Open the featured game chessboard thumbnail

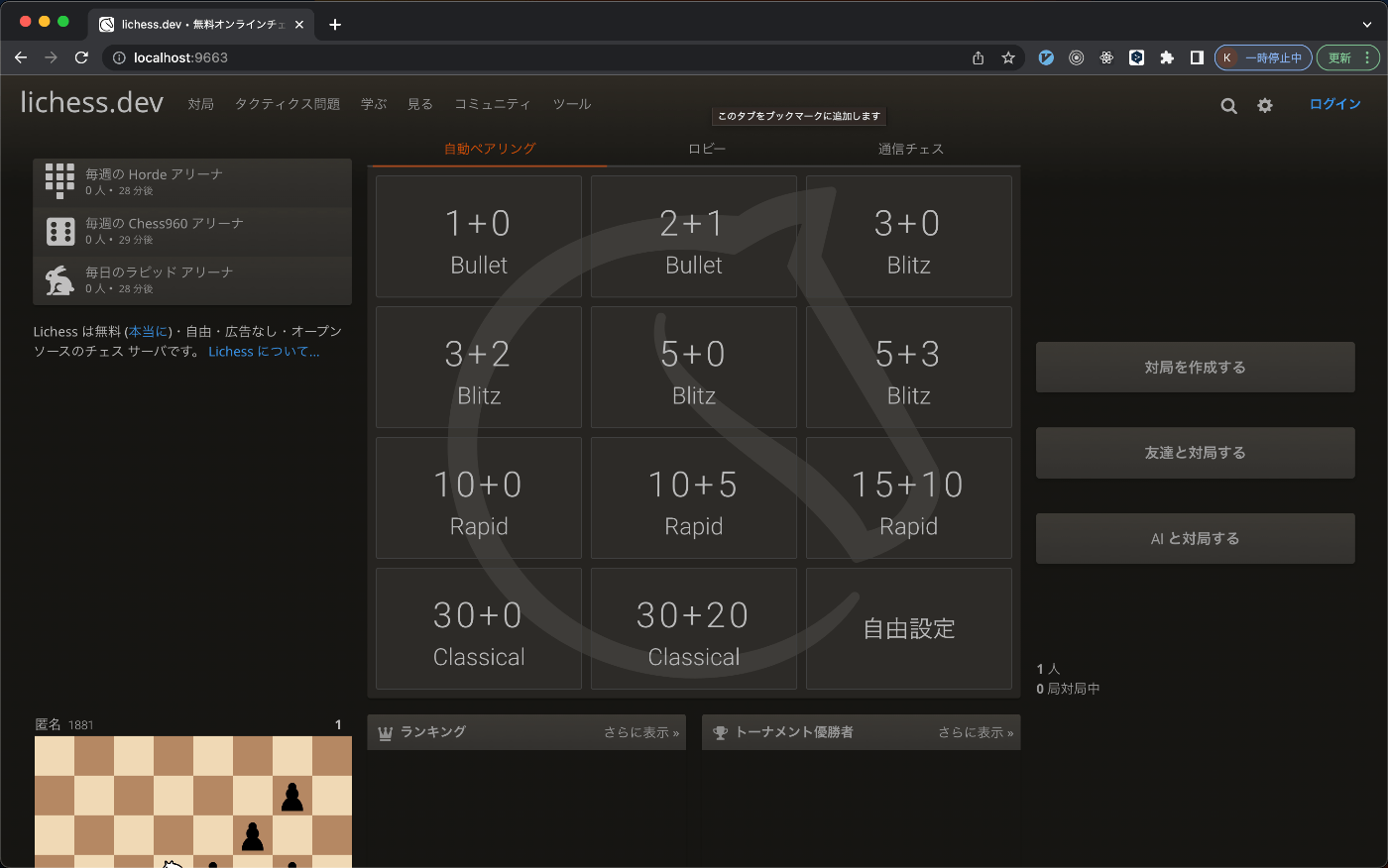tap(193, 802)
